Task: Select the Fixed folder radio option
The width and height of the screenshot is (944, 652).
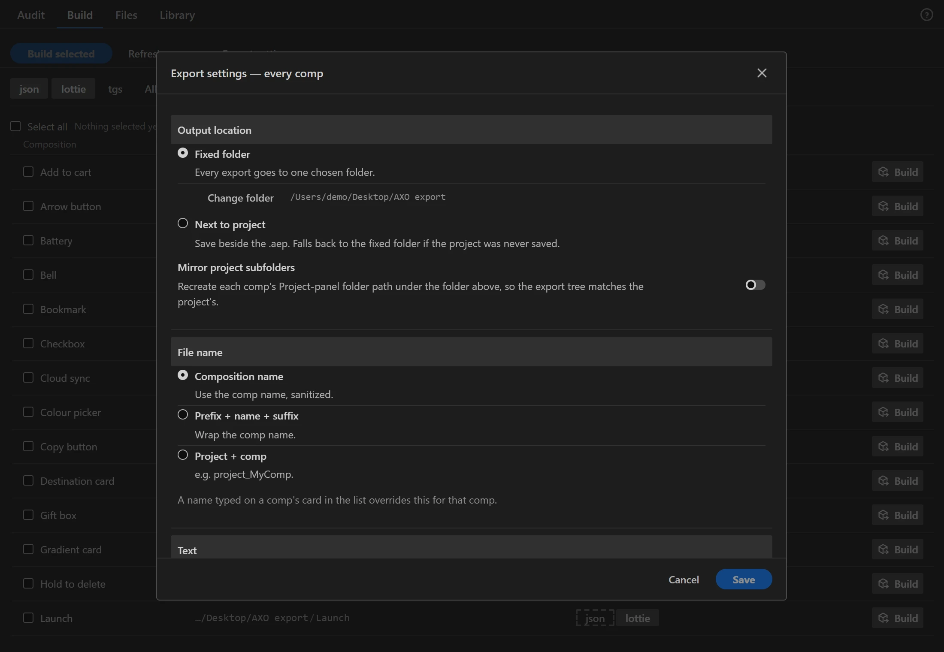Action: click(x=183, y=153)
